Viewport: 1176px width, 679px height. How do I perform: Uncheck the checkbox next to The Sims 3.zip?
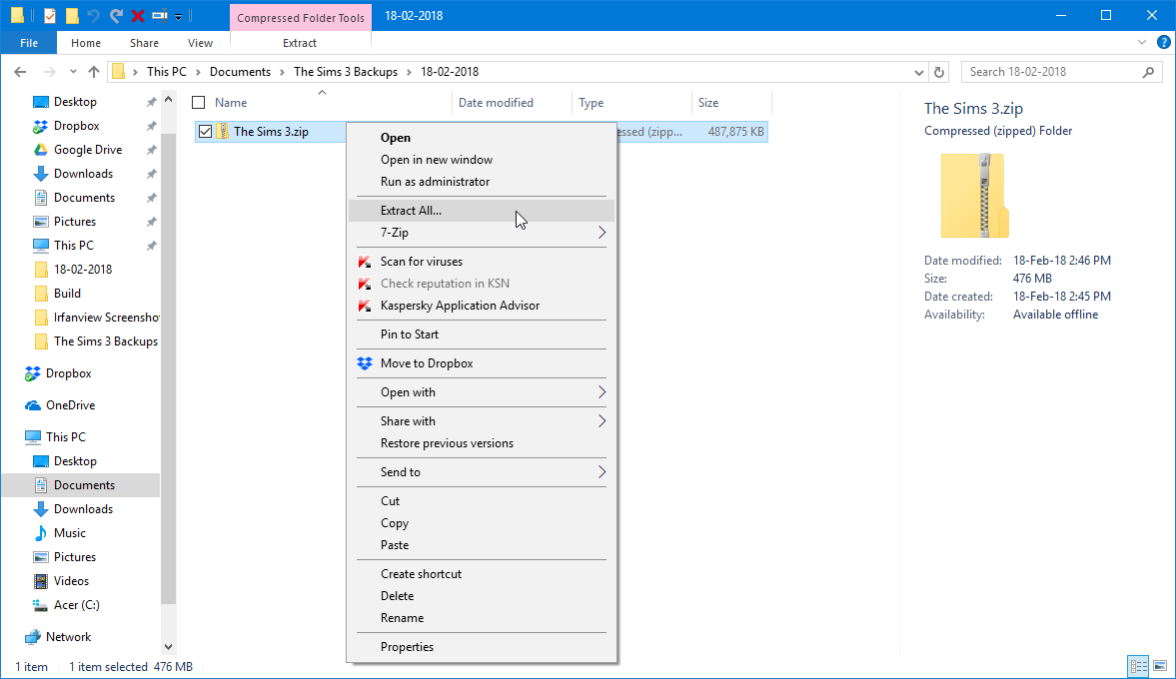[205, 132]
